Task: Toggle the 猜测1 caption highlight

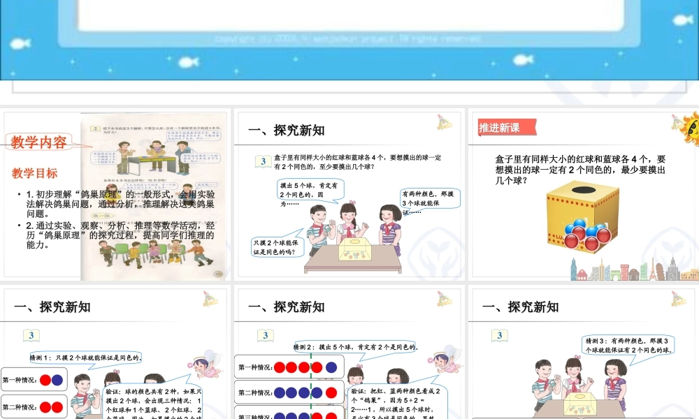Action: 84,358
